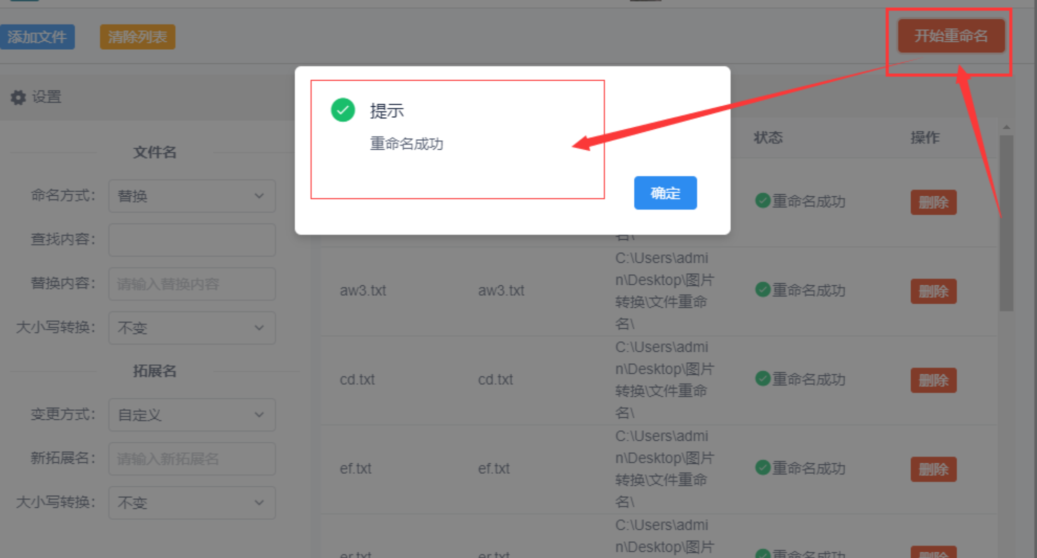Click the 清除列表 button
The image size is (1037, 558).
coord(137,37)
